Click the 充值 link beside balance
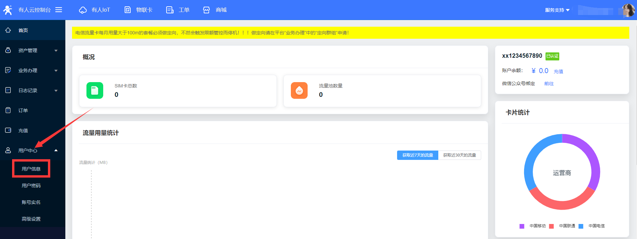Viewport: 637px width, 239px height. 558,71
